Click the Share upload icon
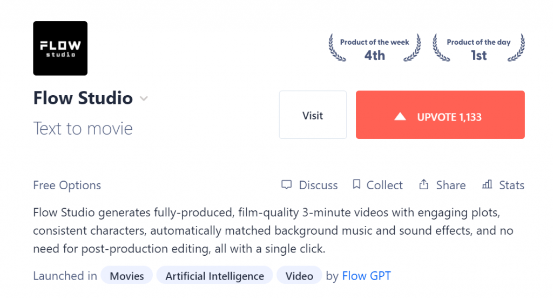Viewport: 553px width, 299px height. [423, 184]
